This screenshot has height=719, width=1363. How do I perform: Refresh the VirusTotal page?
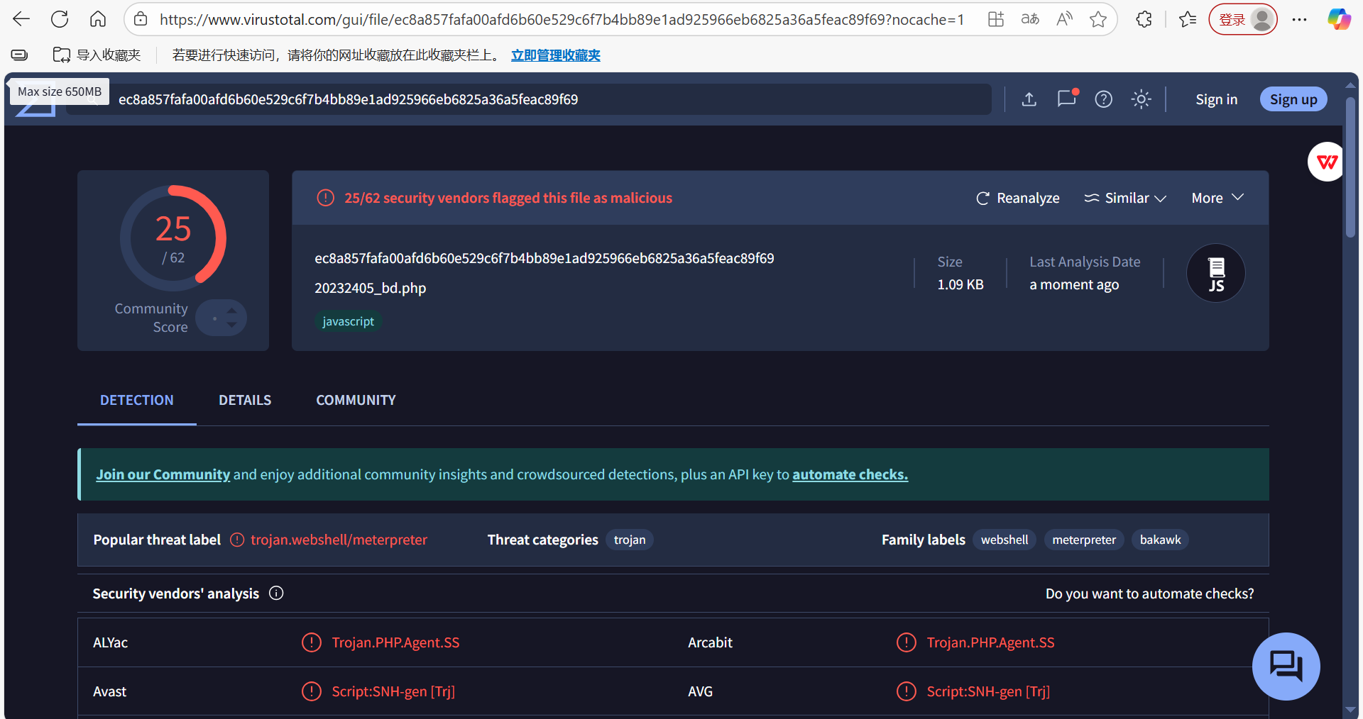60,19
